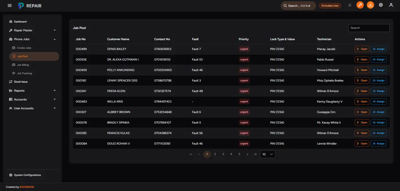Go to previous page arrow
This screenshot has height=191, width=400.
[x=199, y=154]
